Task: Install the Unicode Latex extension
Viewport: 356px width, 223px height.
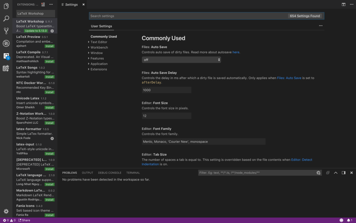Action: pyautogui.click(x=49, y=108)
